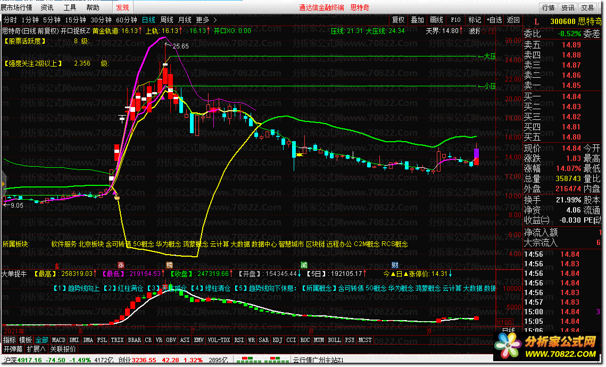Click the red-green connection status indicator icons
Image resolution: width=606 pixels, height=367 pixels.
[263, 360]
